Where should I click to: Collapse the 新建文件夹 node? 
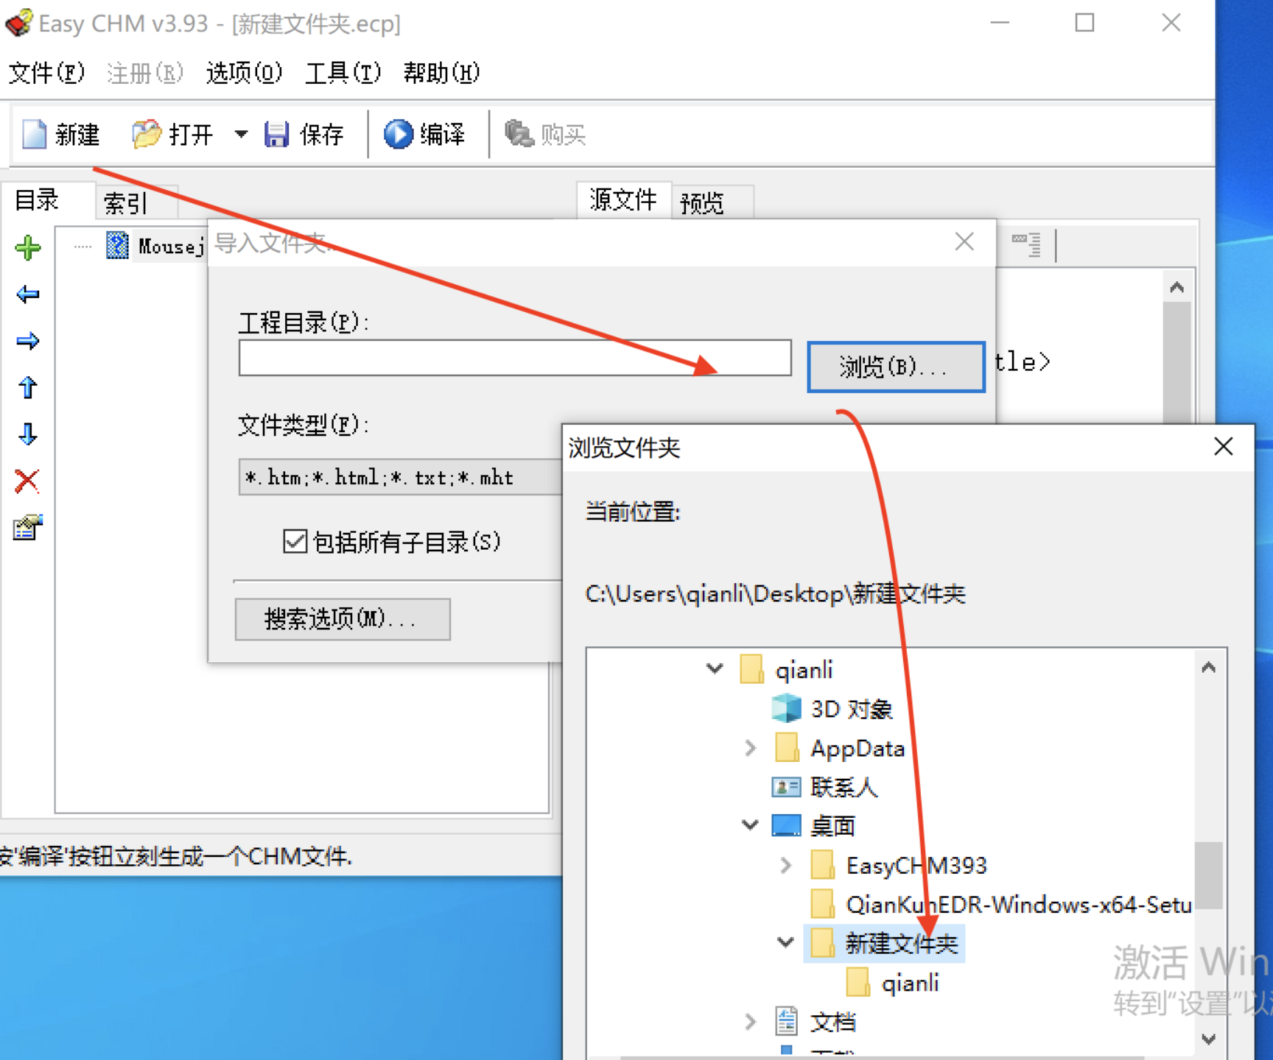pos(785,942)
